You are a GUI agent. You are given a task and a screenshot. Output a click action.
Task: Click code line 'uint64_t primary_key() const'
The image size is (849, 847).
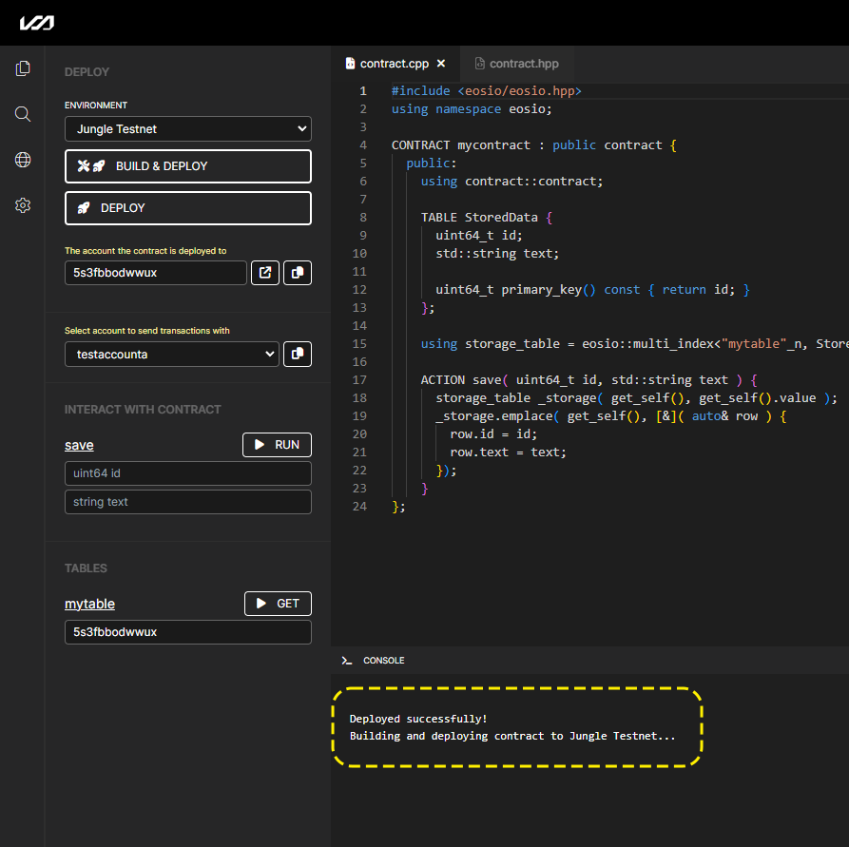[x=592, y=290]
